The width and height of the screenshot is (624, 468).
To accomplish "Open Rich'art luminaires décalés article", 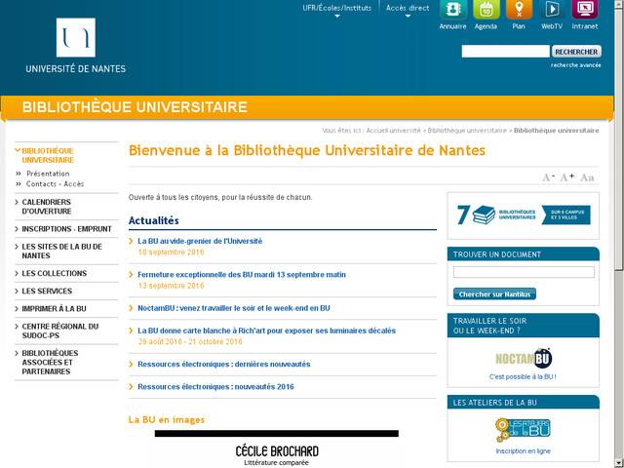I will 266,331.
